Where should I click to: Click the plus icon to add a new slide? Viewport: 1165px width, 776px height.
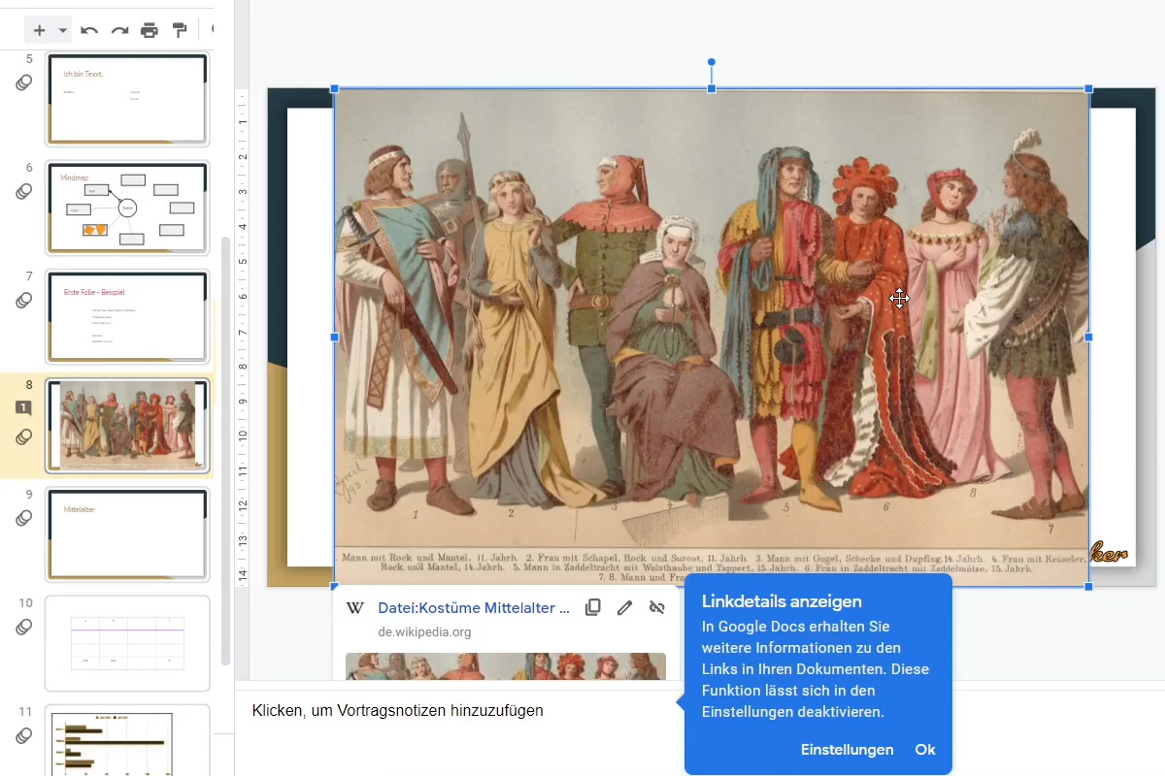[x=39, y=30]
